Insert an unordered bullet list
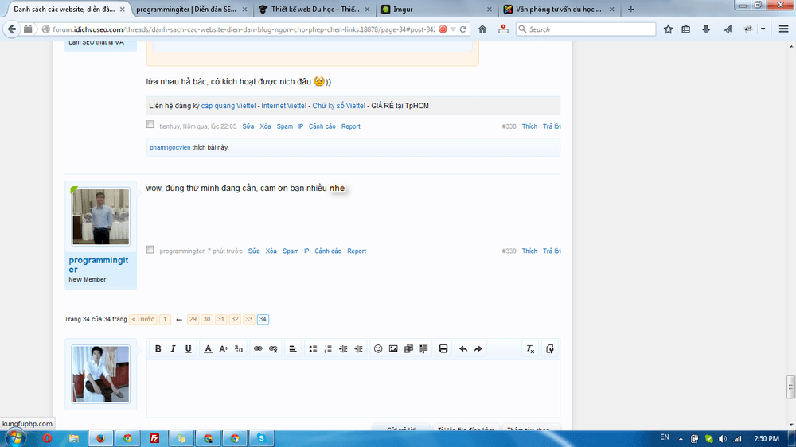This screenshot has height=447, width=796. point(313,348)
